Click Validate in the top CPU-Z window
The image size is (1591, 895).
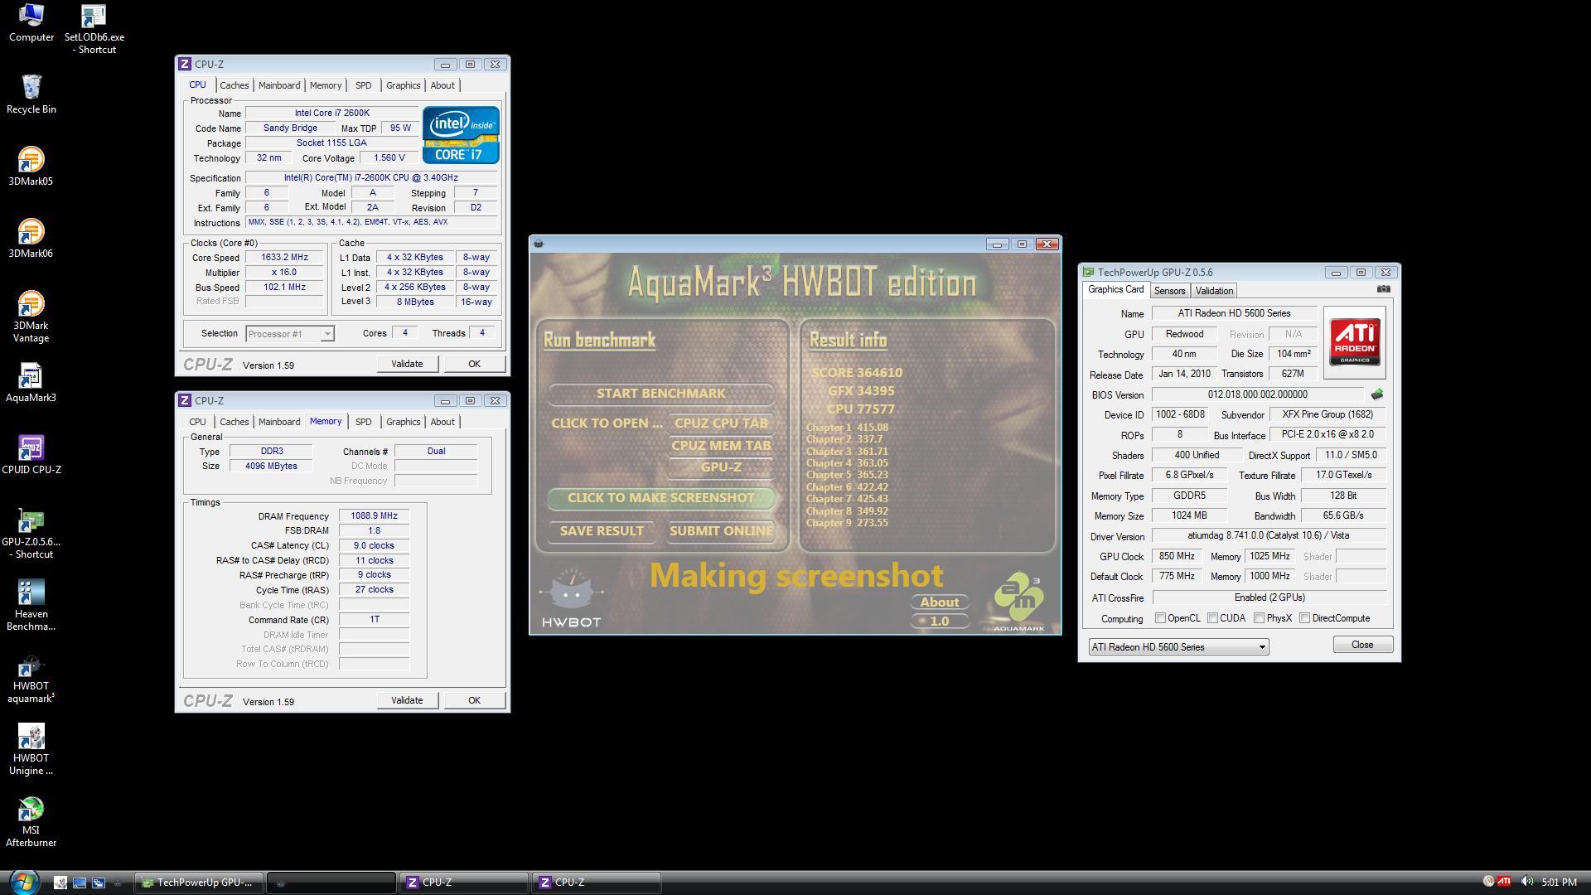coord(407,364)
